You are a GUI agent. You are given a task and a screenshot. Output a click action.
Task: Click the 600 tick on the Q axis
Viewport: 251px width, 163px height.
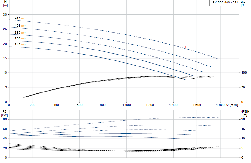click(x=80, y=105)
